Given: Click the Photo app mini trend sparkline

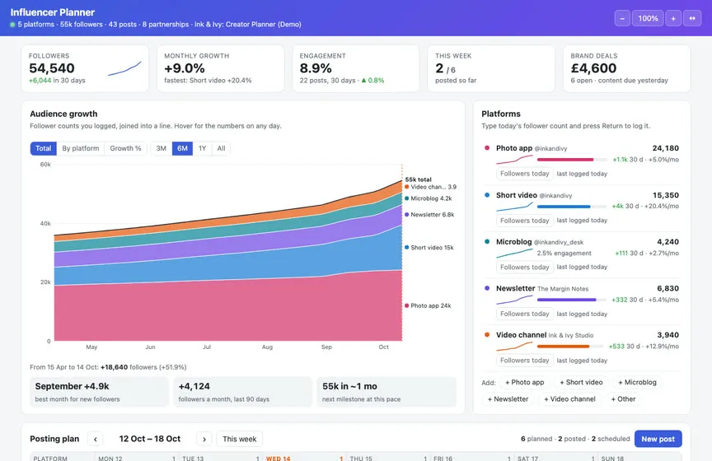Looking at the screenshot, I should 514,160.
